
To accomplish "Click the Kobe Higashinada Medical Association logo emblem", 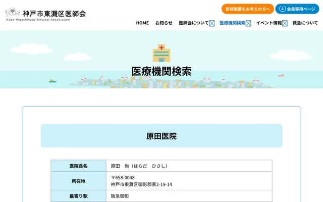I will point(13,13).
